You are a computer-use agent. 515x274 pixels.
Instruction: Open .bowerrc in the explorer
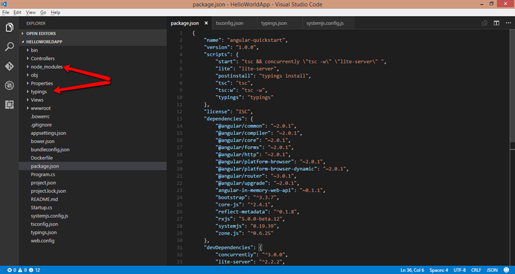40,116
